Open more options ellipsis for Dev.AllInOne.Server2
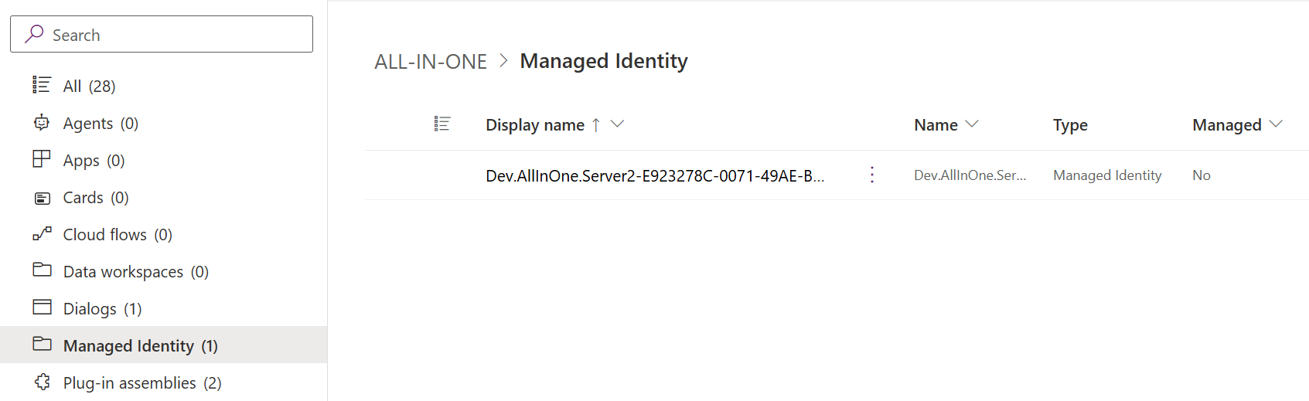The height and width of the screenshot is (401, 1309). (872, 175)
